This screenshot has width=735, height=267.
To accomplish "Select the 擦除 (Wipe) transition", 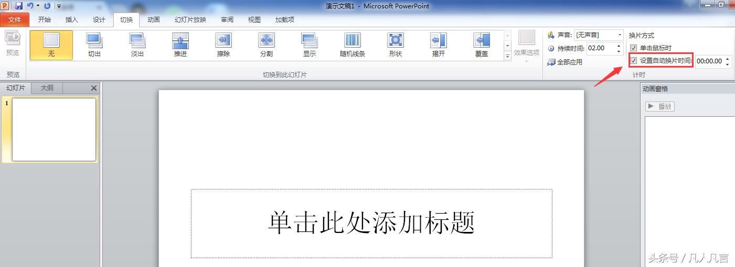I will (x=223, y=44).
